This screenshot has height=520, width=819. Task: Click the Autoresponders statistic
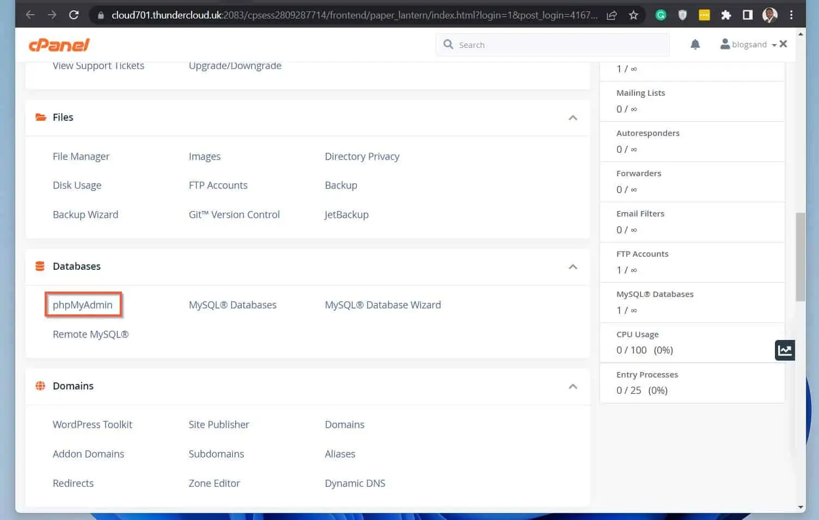click(692, 141)
